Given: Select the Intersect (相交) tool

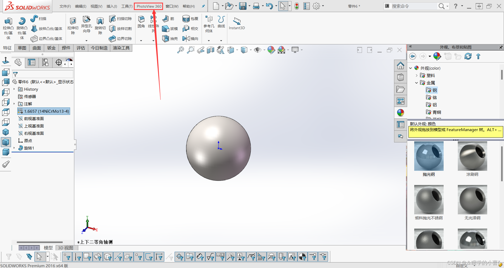Looking at the screenshot, I should pos(191,29).
